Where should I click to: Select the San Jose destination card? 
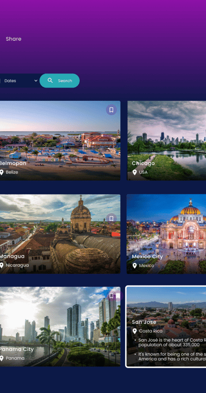pos(166,326)
